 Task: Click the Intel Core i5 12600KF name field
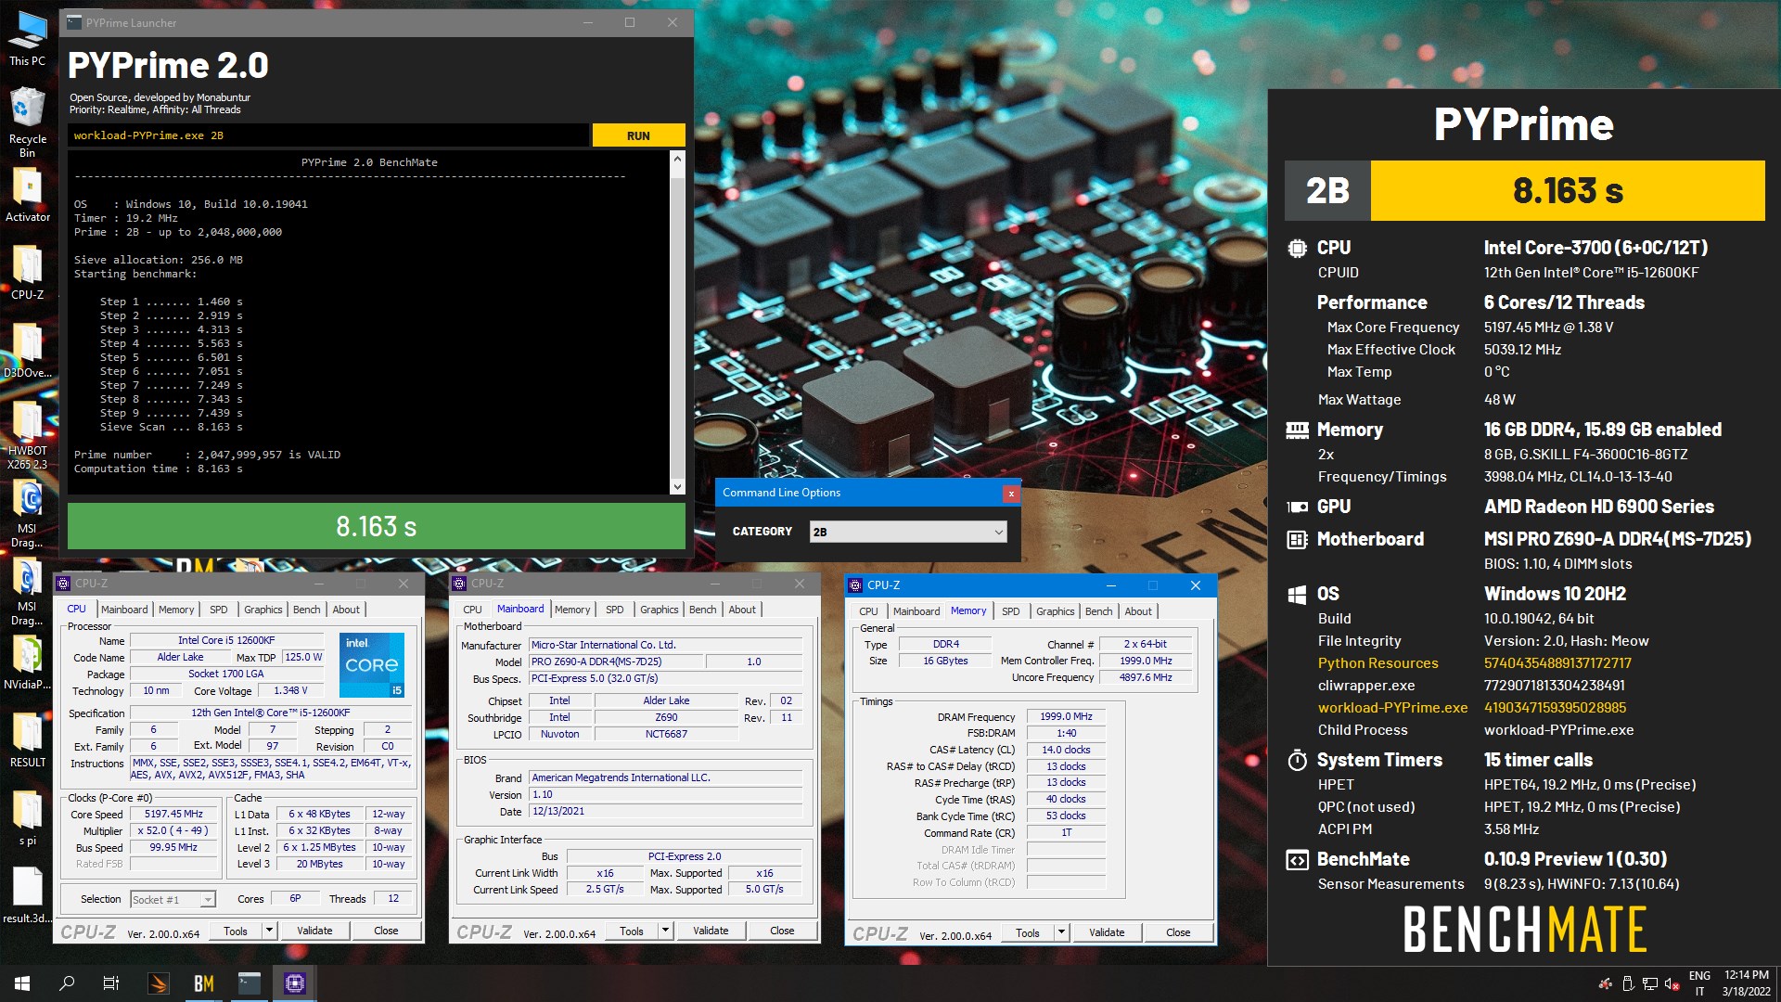pos(226,640)
